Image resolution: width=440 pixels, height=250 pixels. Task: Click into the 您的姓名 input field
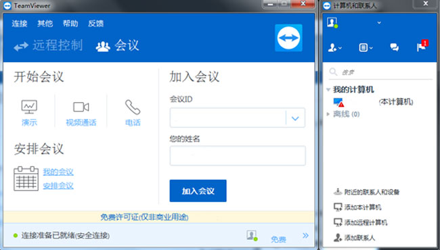(x=238, y=155)
